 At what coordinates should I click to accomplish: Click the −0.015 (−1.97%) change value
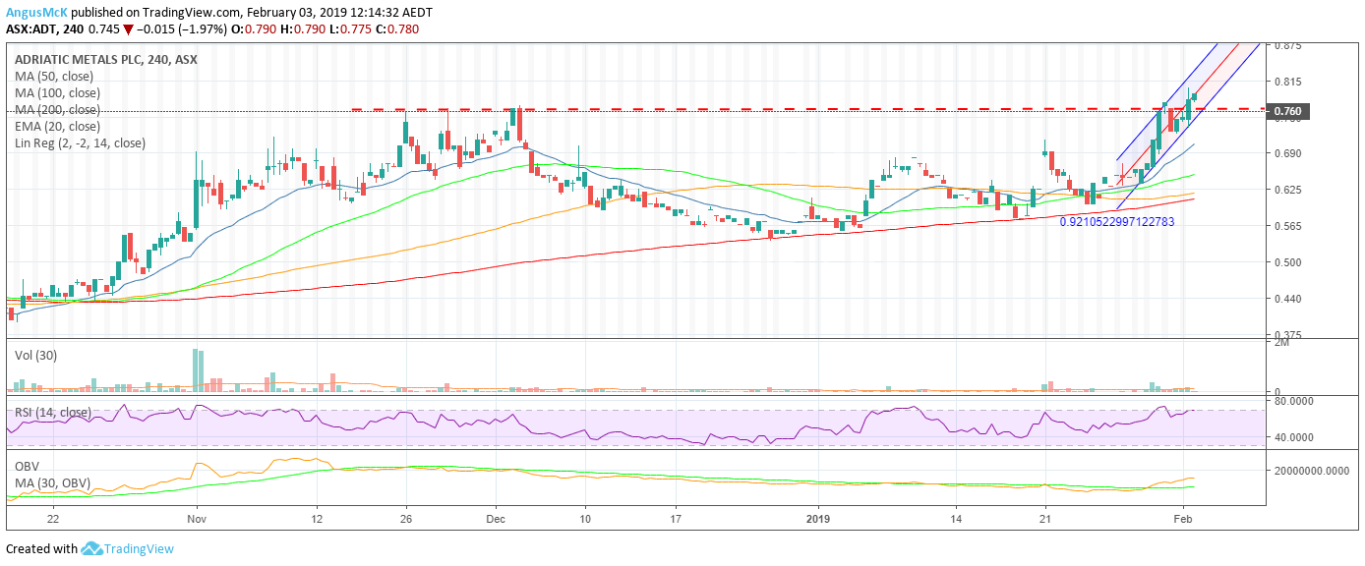point(183,29)
